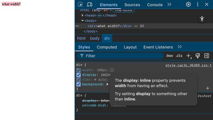This screenshot has width=213, height=120.
Task: Switch to the Elements panel
Action: (x=108, y=5)
